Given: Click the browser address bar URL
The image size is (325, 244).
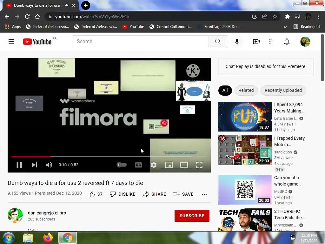Looking at the screenshot, I should point(92,17).
